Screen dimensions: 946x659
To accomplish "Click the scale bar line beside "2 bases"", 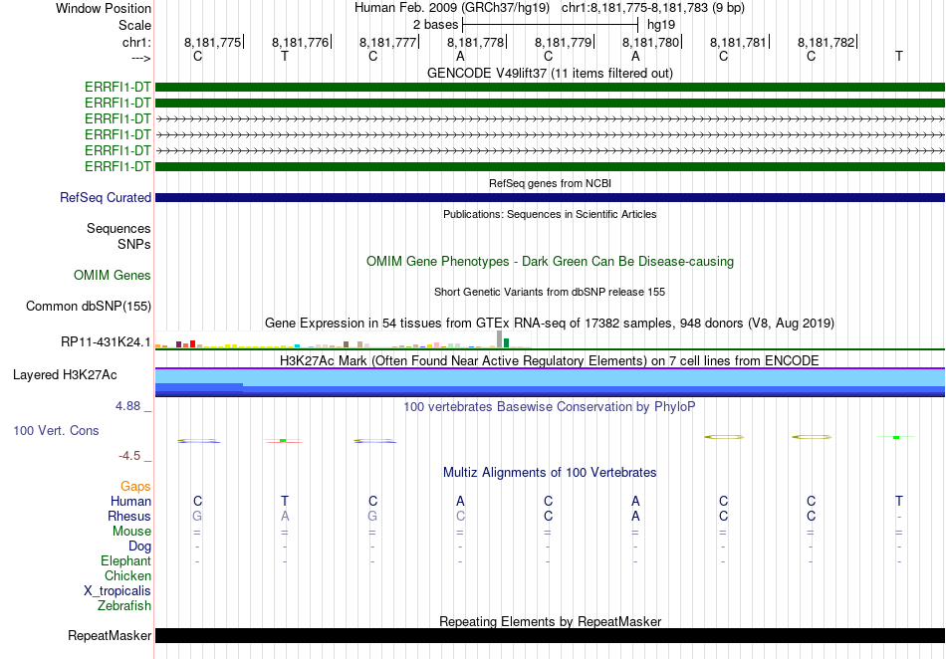I will (x=550, y=25).
